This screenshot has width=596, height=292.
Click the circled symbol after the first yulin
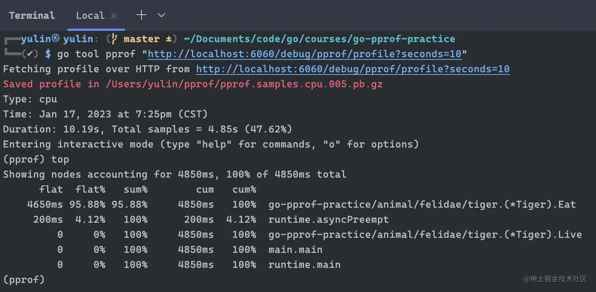click(x=56, y=38)
